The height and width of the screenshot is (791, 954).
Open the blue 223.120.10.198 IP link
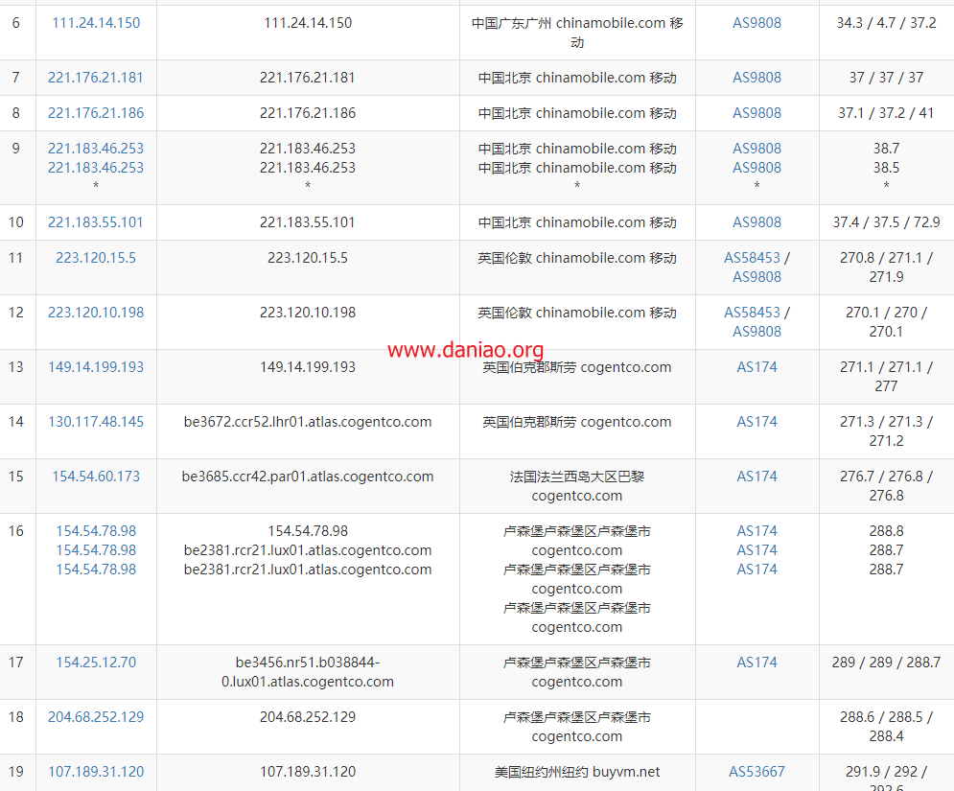click(x=96, y=313)
